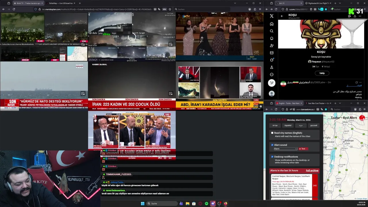Toggle the Alert sound checkbox
Viewport: 368px width, 207px height.
pos(272,145)
